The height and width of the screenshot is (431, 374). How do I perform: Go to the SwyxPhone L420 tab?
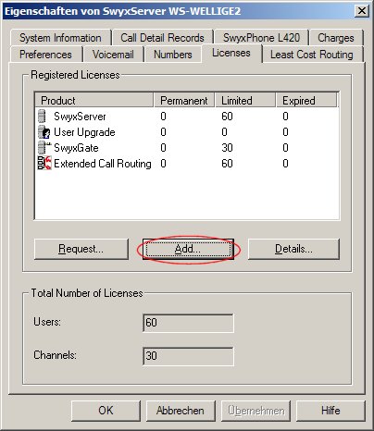[x=261, y=38]
